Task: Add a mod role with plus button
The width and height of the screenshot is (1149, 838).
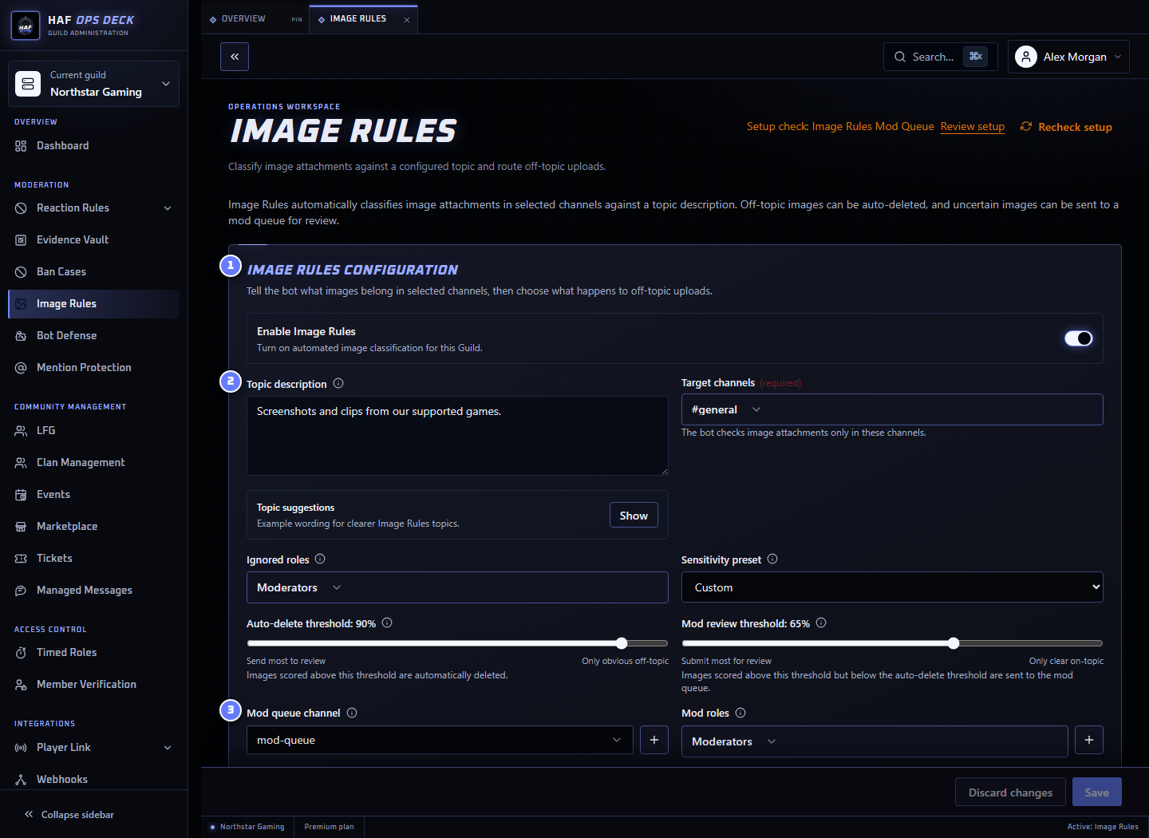Action: (x=1089, y=740)
